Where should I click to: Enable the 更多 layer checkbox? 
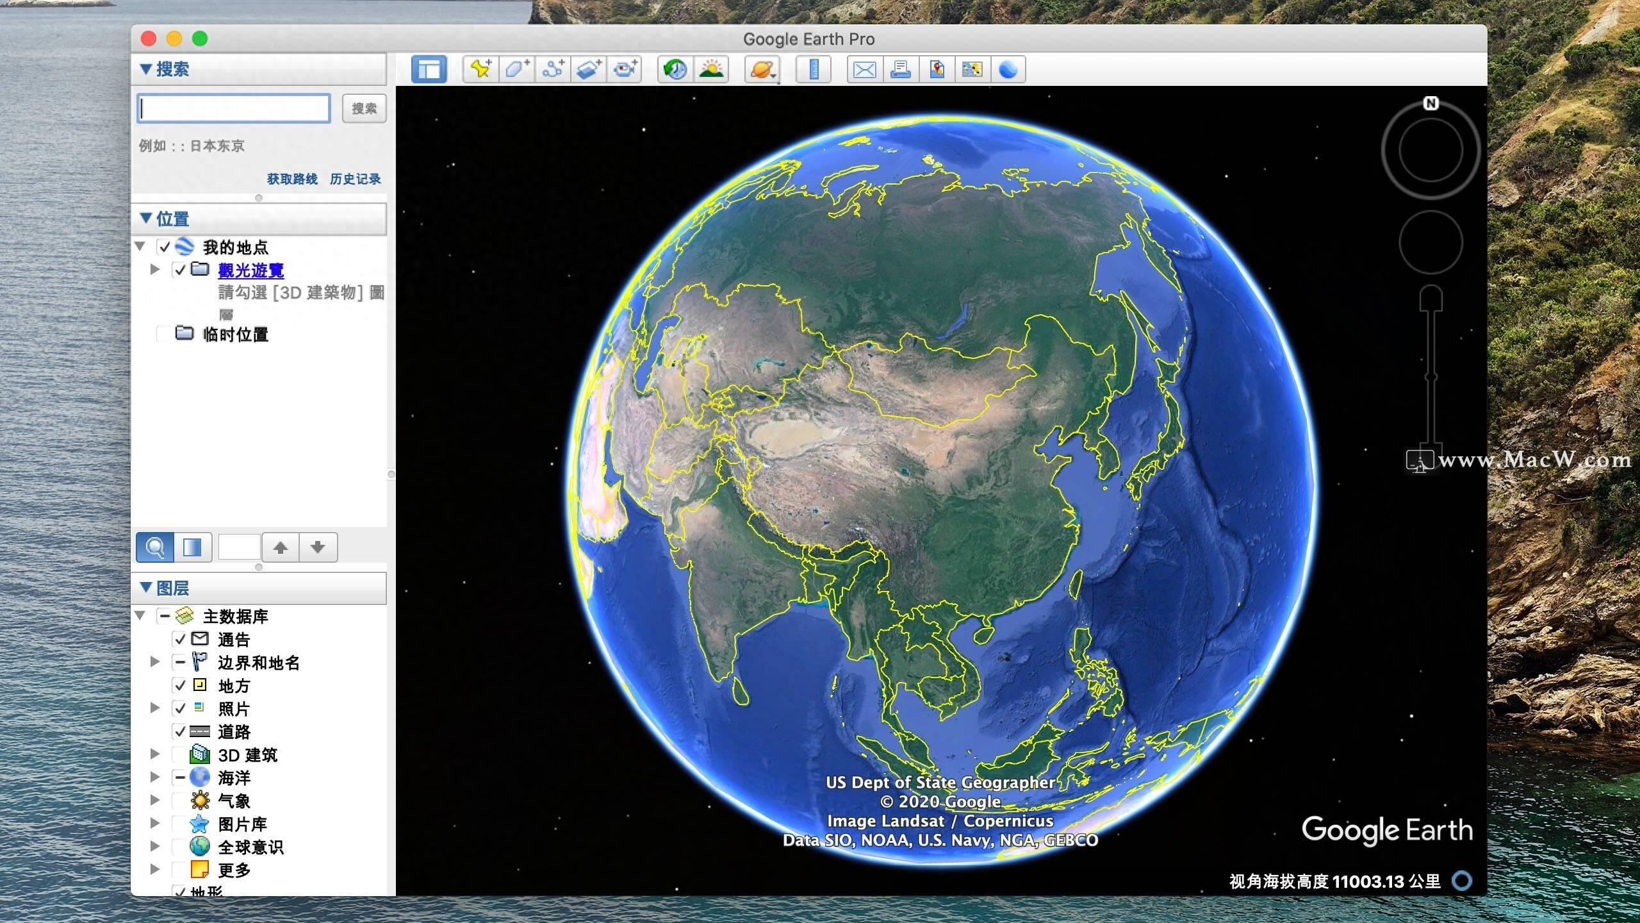[180, 870]
